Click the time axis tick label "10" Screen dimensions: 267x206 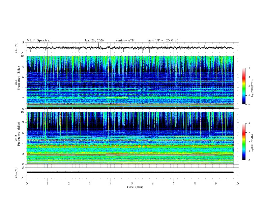237,183
